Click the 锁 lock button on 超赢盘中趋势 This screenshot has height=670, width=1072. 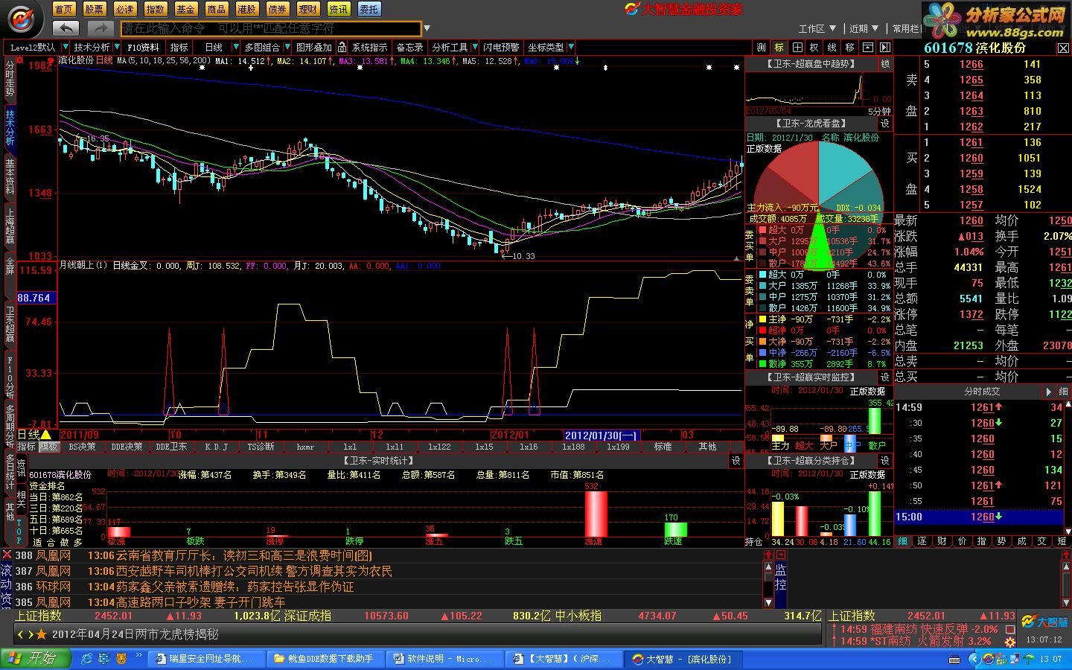click(885, 64)
